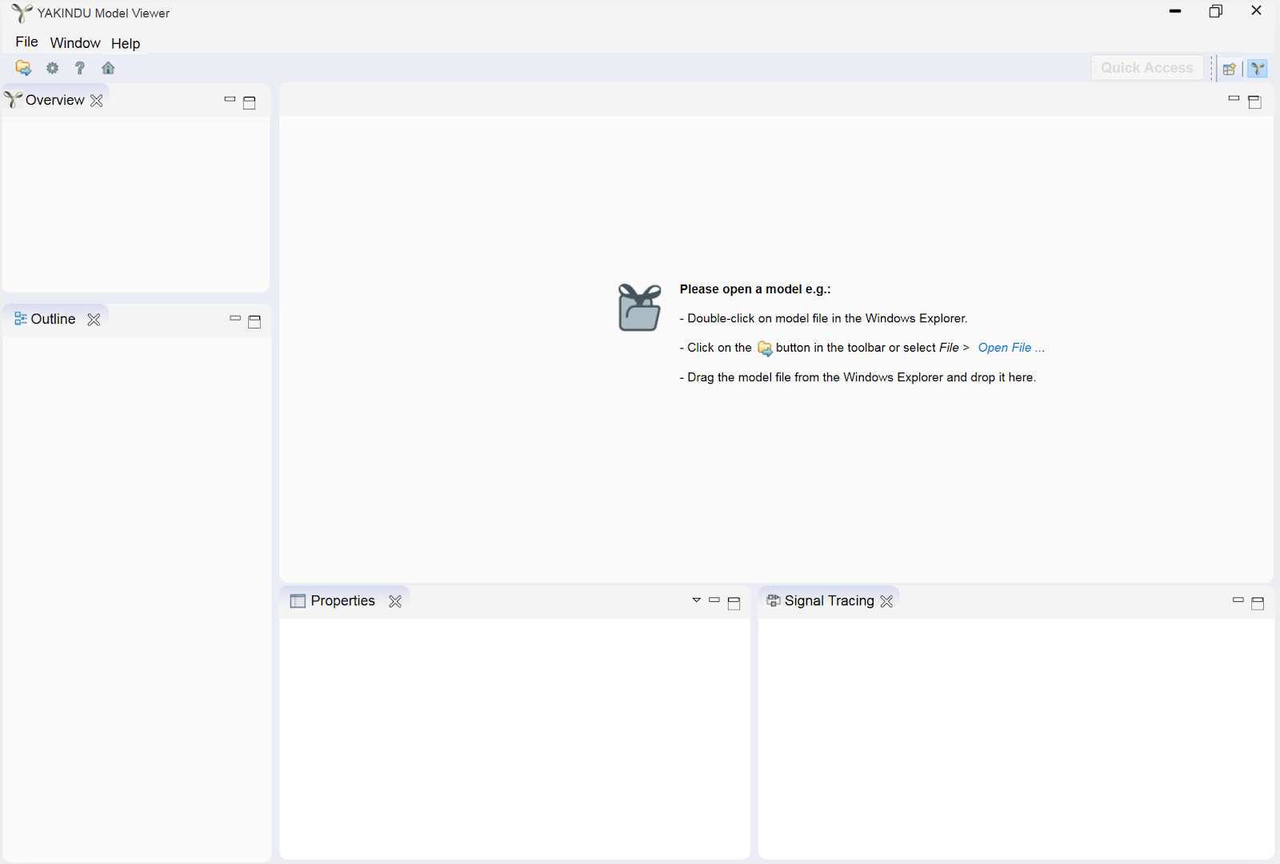Minimize the Signal Tracing panel
Viewport: 1280px width, 864px height.
coord(1238,600)
